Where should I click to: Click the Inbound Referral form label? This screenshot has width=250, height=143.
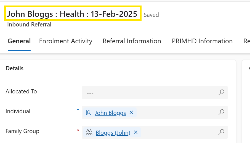[29, 25]
